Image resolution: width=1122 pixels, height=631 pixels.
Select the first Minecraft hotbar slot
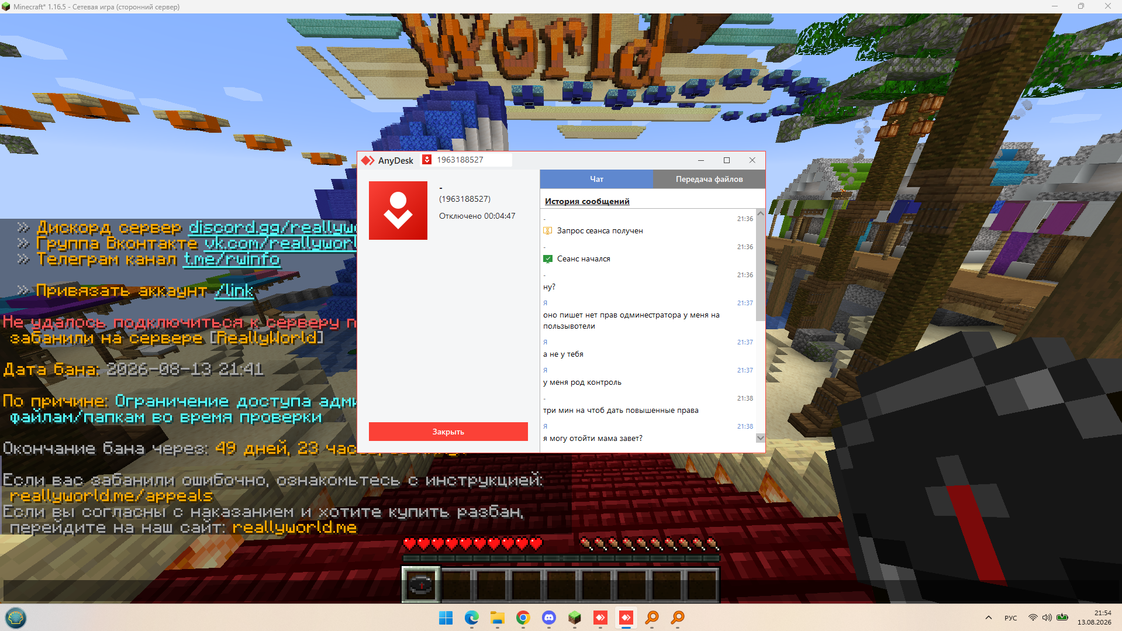point(420,584)
